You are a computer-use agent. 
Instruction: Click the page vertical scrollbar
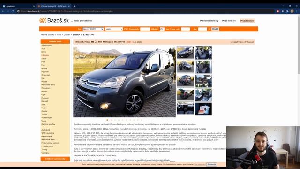(x=299, y=45)
